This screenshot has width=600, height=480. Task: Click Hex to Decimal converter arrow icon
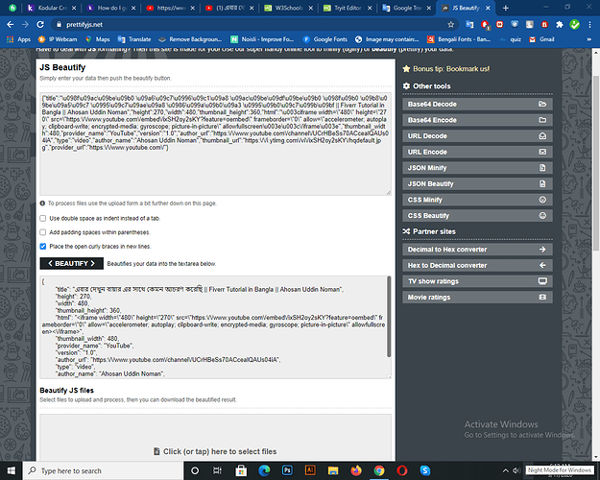click(x=542, y=265)
